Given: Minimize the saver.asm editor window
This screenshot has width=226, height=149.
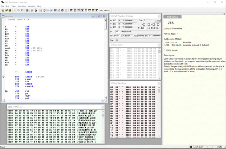Looking at the screenshot, I should (93, 16).
